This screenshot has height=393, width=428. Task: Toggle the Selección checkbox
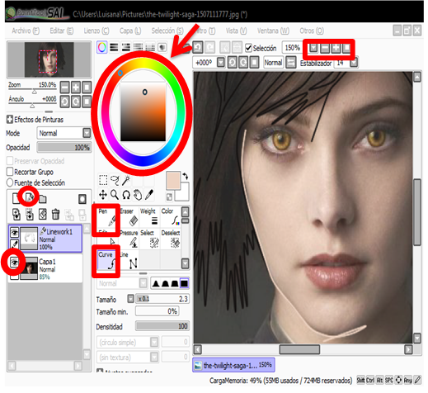(x=248, y=48)
